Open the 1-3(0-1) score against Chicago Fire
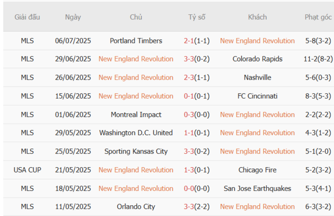 (x=196, y=170)
